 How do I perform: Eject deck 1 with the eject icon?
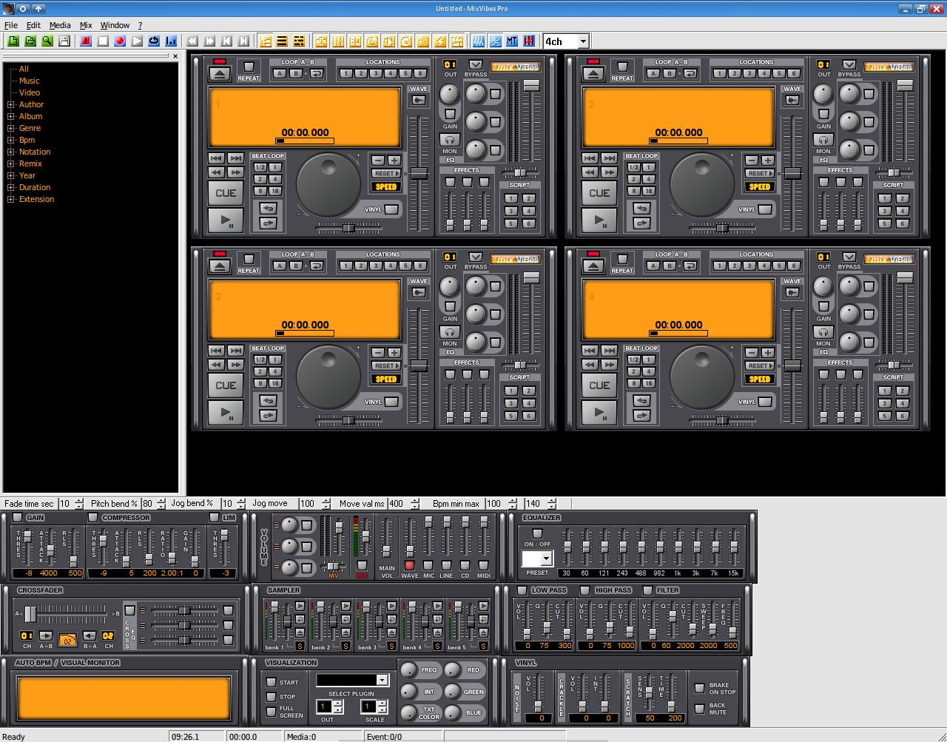[220, 74]
